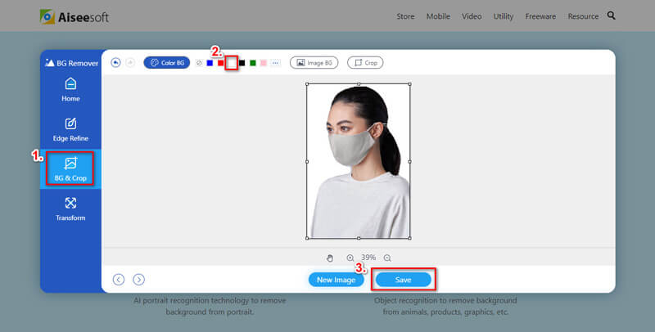Click the zoom out magnifier
Screen dimensions: 655x332
(x=387, y=258)
